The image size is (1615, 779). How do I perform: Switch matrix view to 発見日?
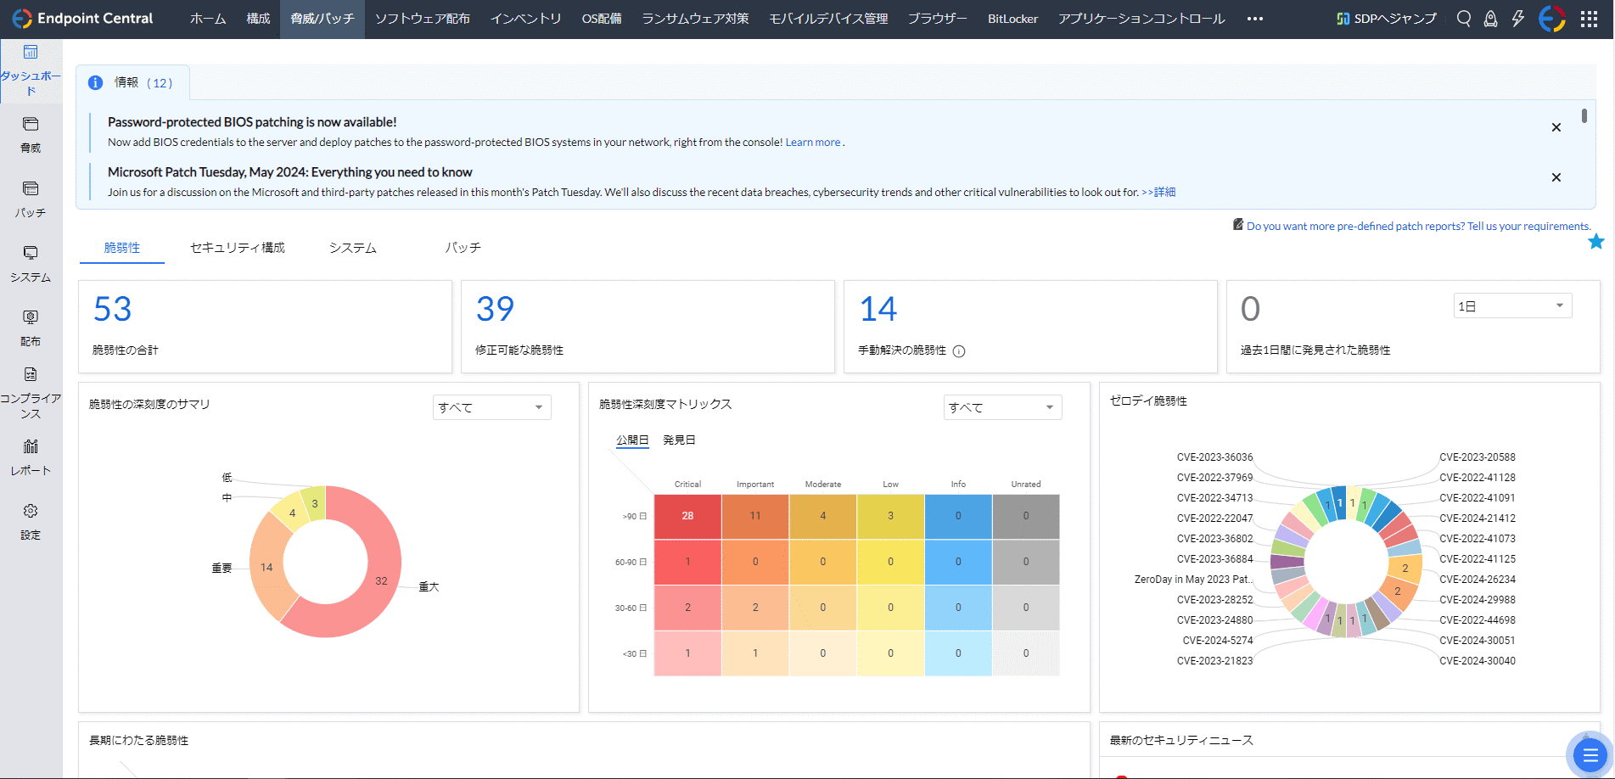point(679,440)
